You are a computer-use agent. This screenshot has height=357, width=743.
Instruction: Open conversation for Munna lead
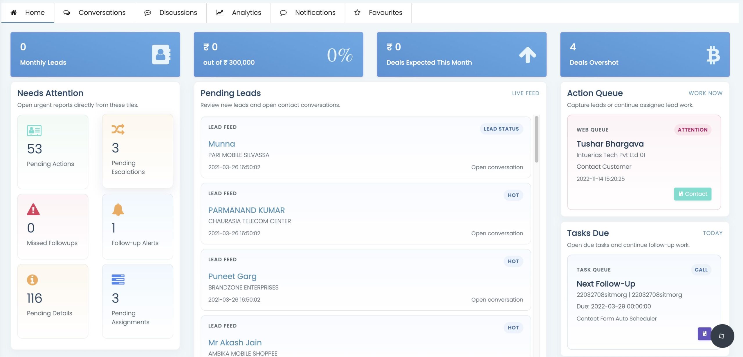click(497, 167)
